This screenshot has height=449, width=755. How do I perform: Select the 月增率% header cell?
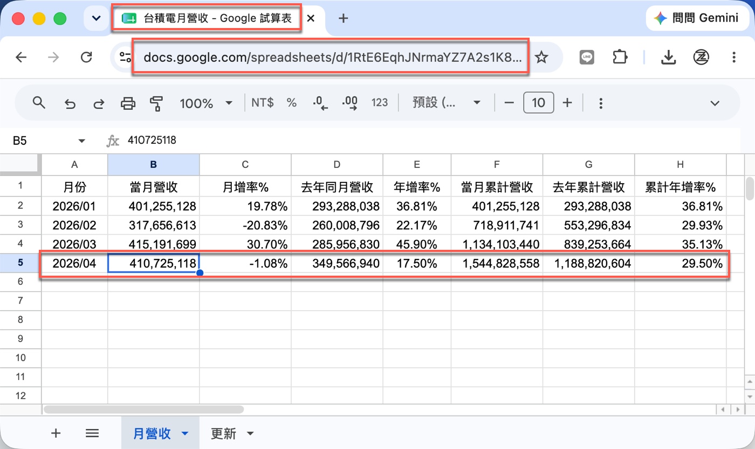pos(245,187)
